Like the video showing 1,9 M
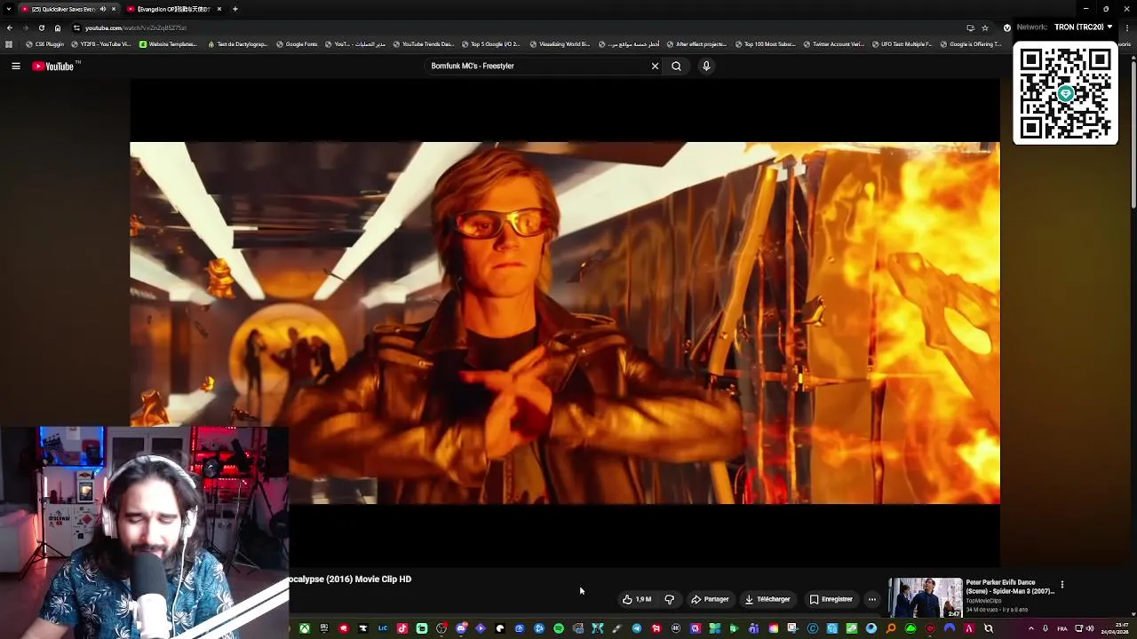The image size is (1137, 639). pyautogui.click(x=637, y=599)
